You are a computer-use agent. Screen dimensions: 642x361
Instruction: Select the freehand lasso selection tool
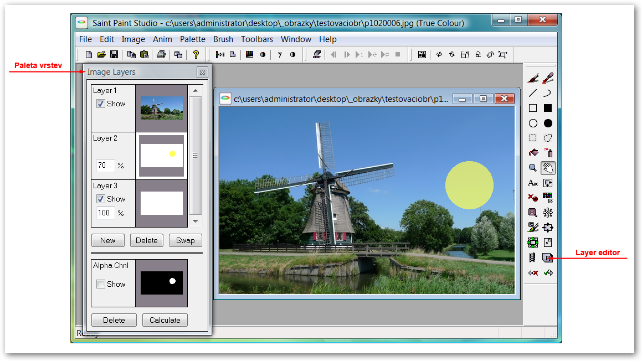point(548,138)
